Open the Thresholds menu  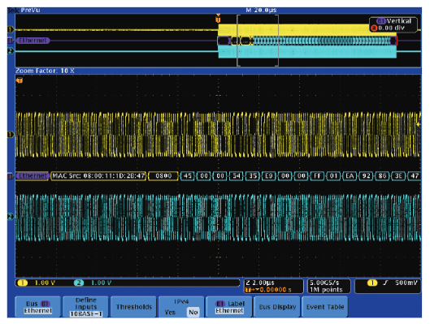[134, 307]
